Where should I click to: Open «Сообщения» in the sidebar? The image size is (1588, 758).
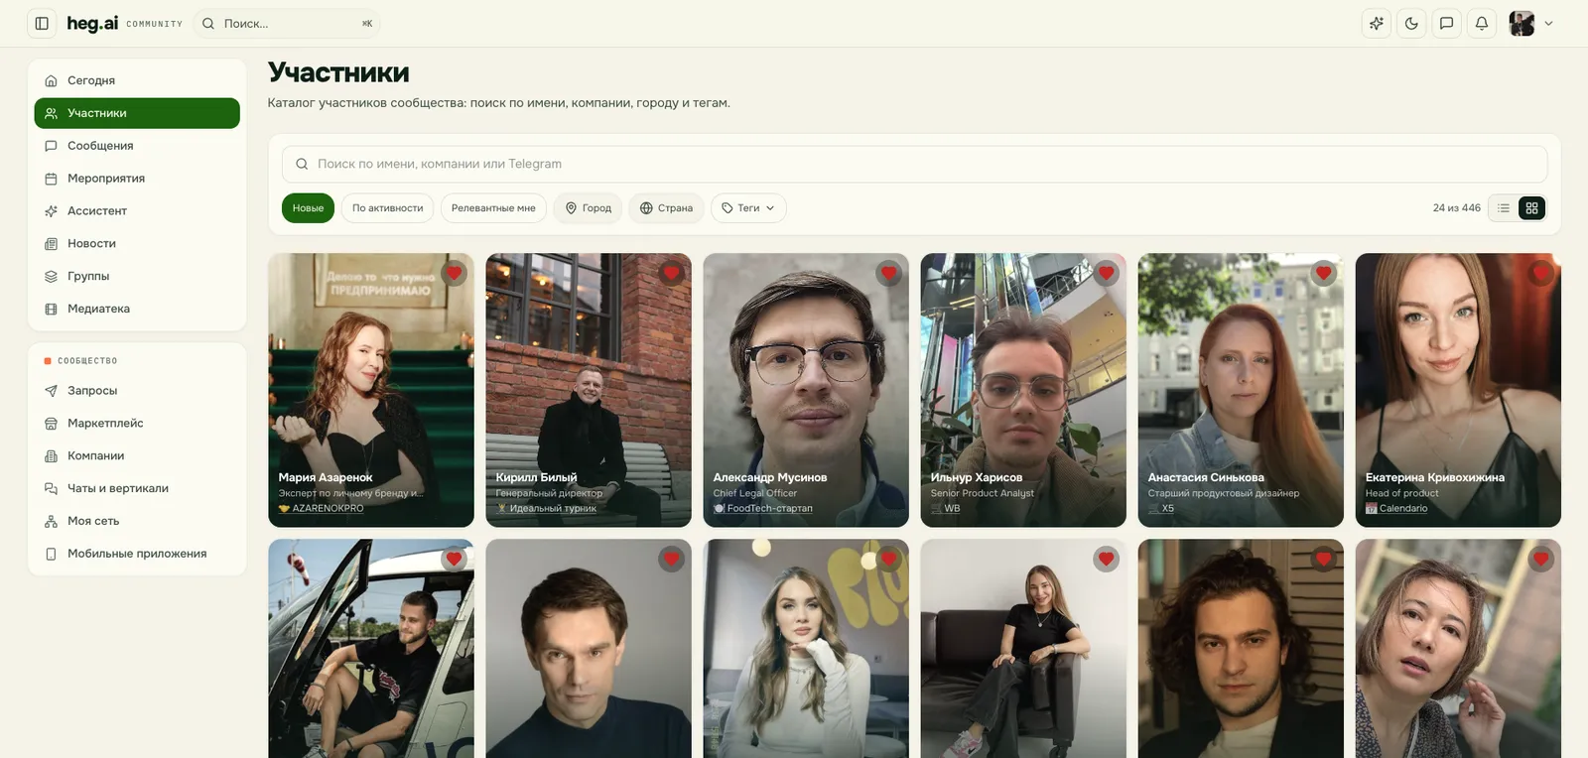point(137,146)
